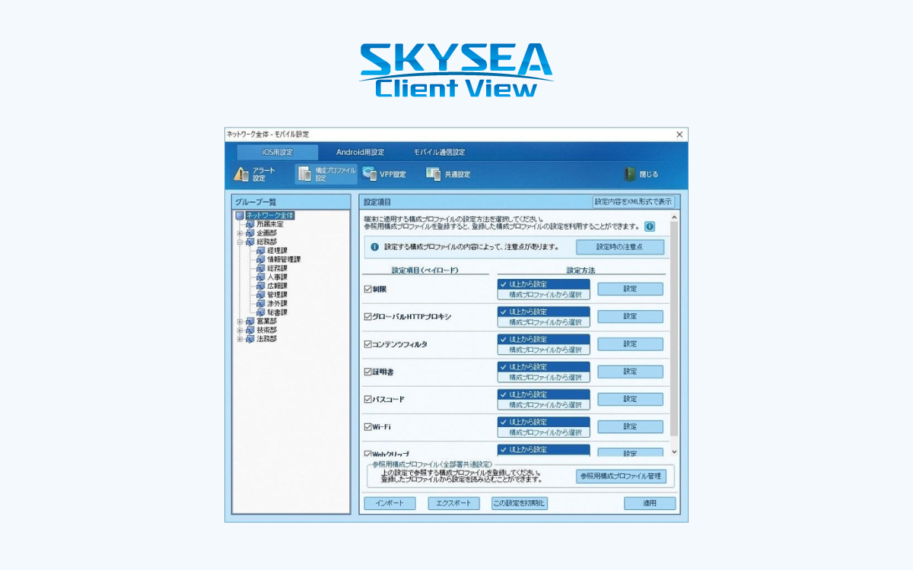Disable the Wi-Fi payload checkbox
The image size is (913, 570).
pos(368,426)
